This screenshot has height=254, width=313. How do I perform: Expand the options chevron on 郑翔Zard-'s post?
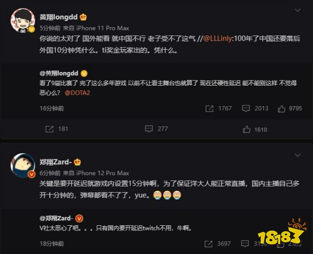tap(297, 155)
